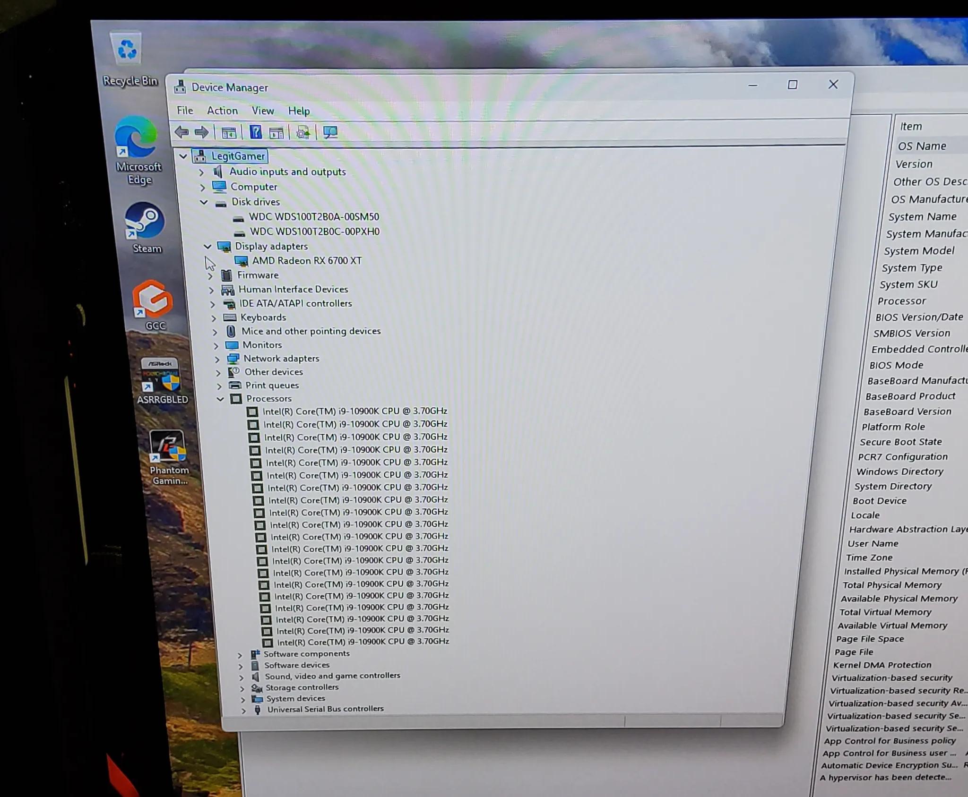Screen dimensions: 968x797
Task: Collapse the Processors arrow
Action: [220, 399]
